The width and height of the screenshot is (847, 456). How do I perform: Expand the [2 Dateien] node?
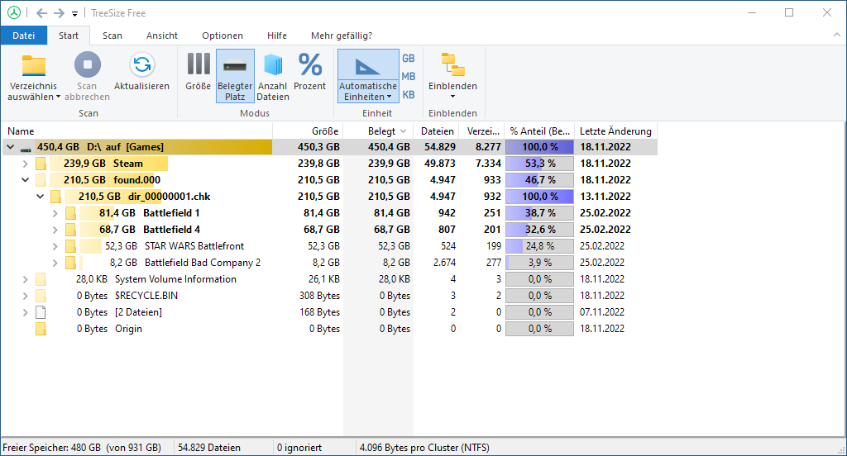tap(26, 312)
